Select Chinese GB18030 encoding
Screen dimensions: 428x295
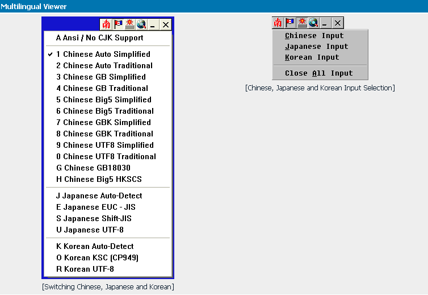coord(108,168)
